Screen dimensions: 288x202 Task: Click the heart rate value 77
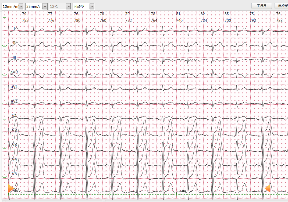(50, 14)
